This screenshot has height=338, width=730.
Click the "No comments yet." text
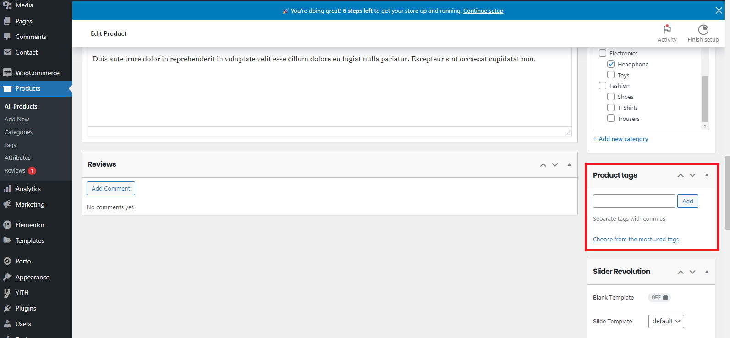coord(111,207)
